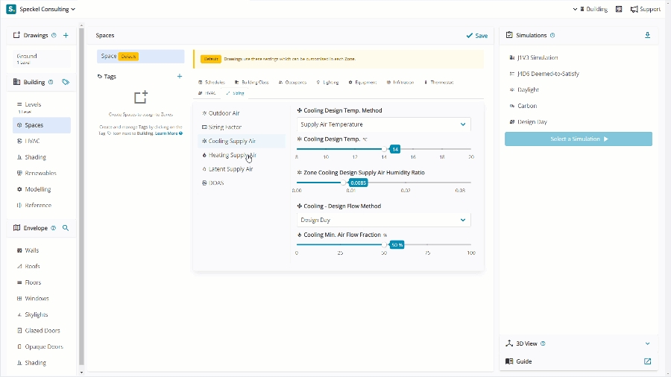Click the grid icon left of Support

click(619, 9)
